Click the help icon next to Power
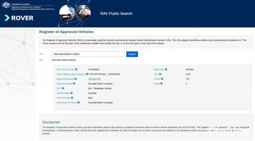This screenshot has height=141, width=255. click(162, 79)
